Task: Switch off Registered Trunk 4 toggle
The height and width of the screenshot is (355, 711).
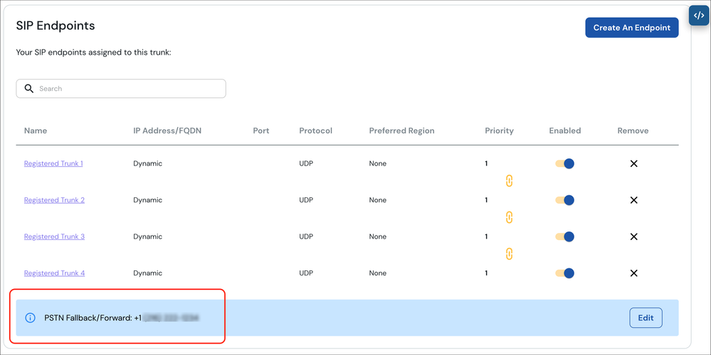Action: tap(565, 273)
